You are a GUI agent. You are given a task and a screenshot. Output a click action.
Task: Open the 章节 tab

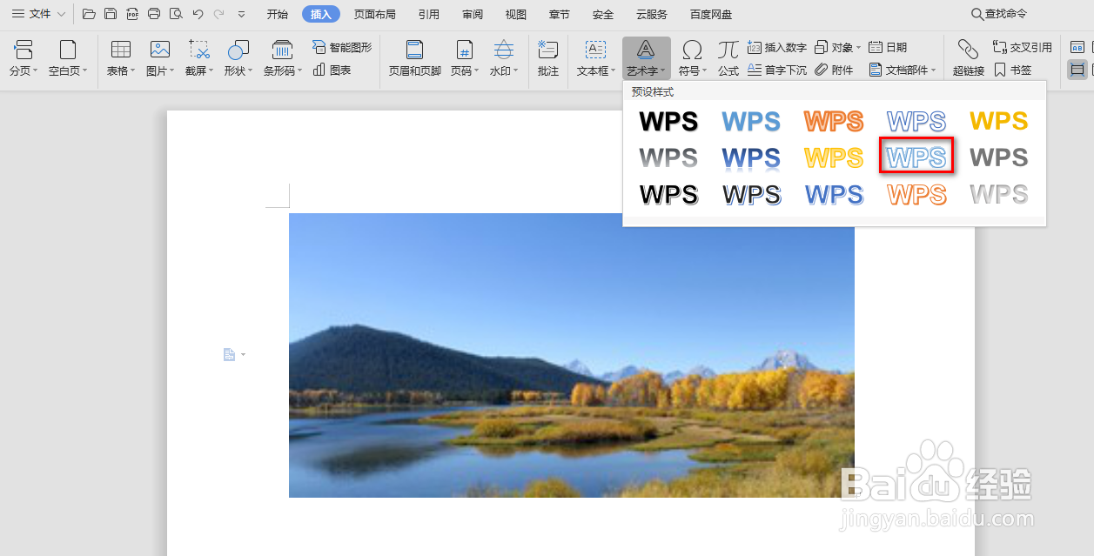click(x=560, y=14)
